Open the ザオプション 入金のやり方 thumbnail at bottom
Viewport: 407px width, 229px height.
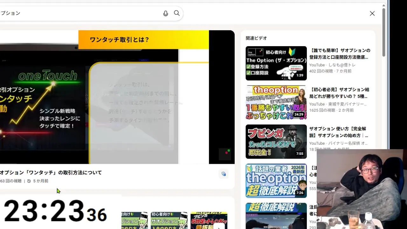coord(169,220)
